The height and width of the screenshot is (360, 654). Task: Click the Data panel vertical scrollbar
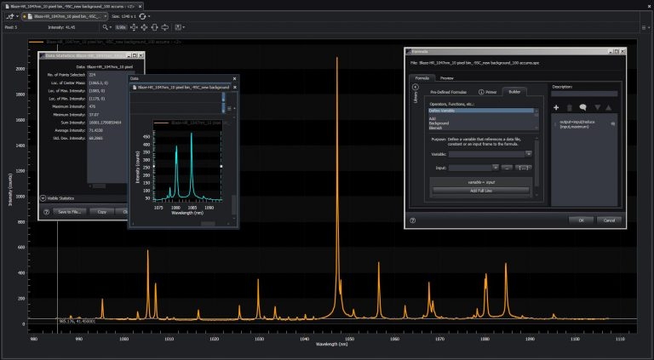(x=234, y=205)
